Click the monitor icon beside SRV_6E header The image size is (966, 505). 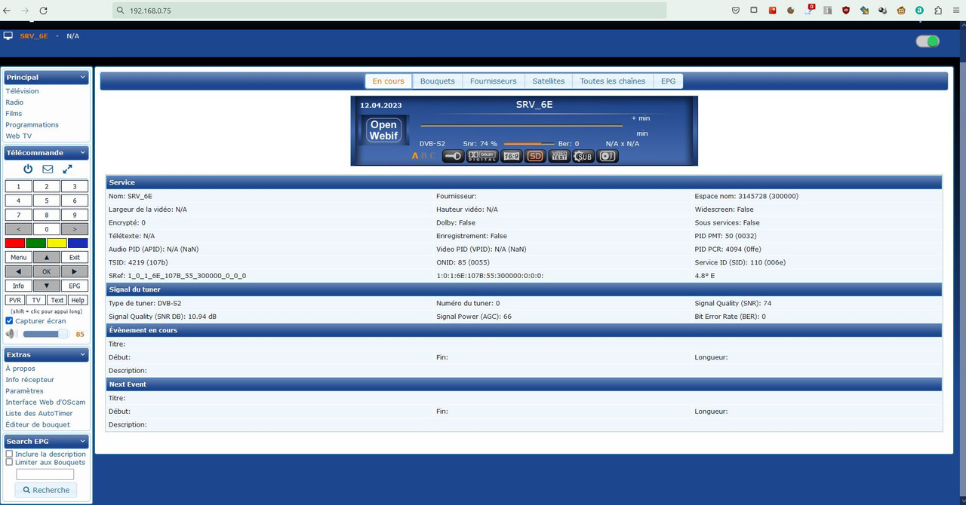(8, 35)
